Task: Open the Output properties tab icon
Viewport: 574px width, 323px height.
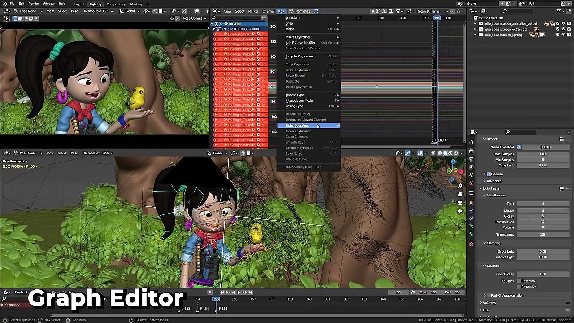Action: (471, 160)
